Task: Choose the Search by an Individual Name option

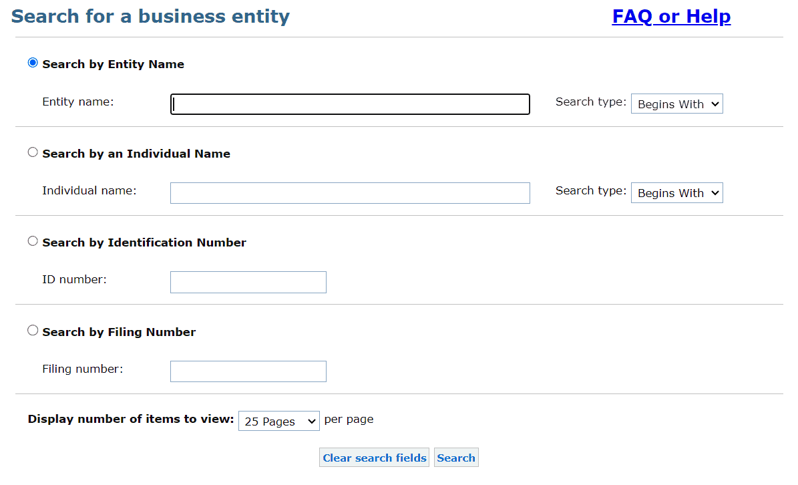Action: [x=33, y=152]
